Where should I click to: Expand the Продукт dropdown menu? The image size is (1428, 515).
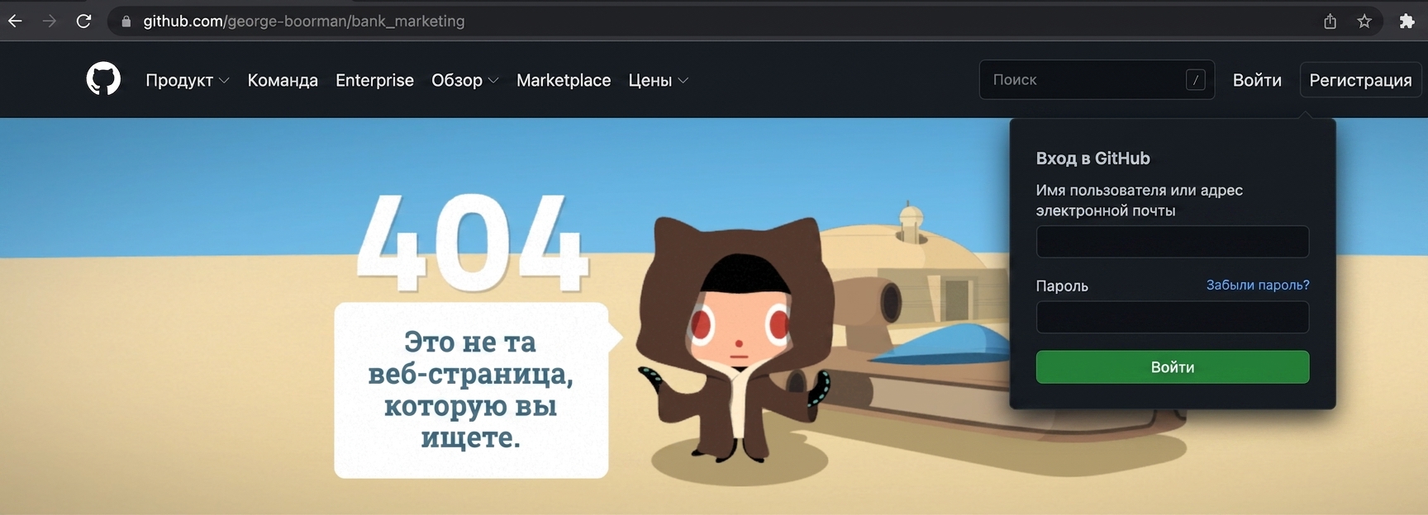pyautogui.click(x=188, y=80)
